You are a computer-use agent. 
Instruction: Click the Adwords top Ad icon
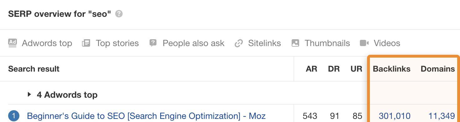(13, 43)
